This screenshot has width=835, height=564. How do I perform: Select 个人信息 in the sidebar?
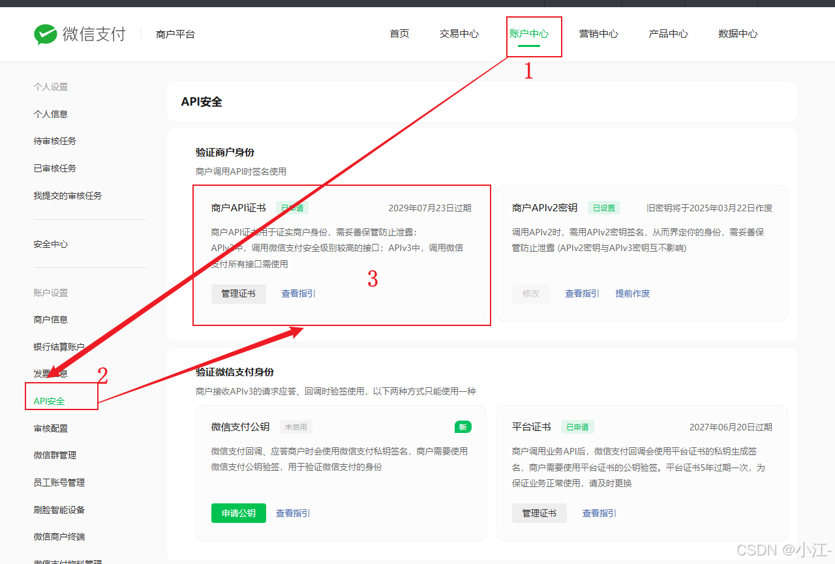[x=51, y=114]
